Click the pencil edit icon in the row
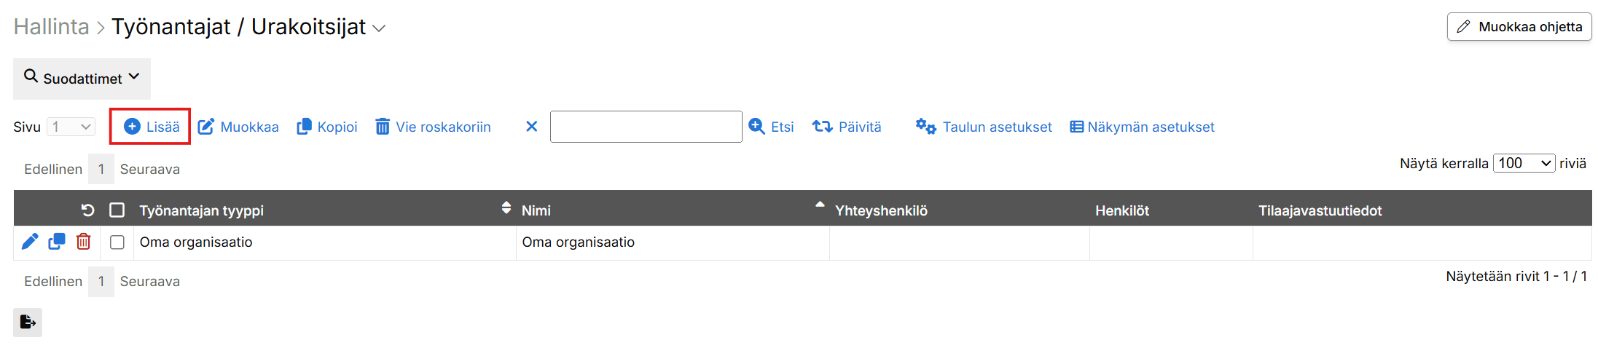The width and height of the screenshot is (1598, 348). (30, 242)
